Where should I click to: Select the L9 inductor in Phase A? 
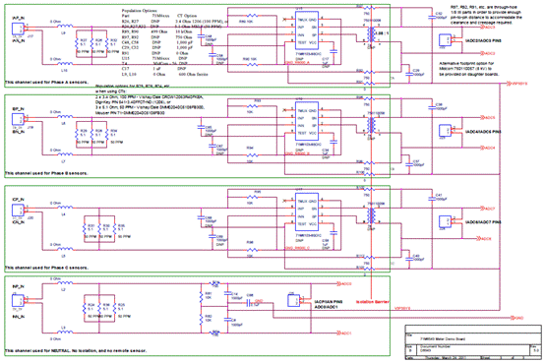click(x=65, y=26)
